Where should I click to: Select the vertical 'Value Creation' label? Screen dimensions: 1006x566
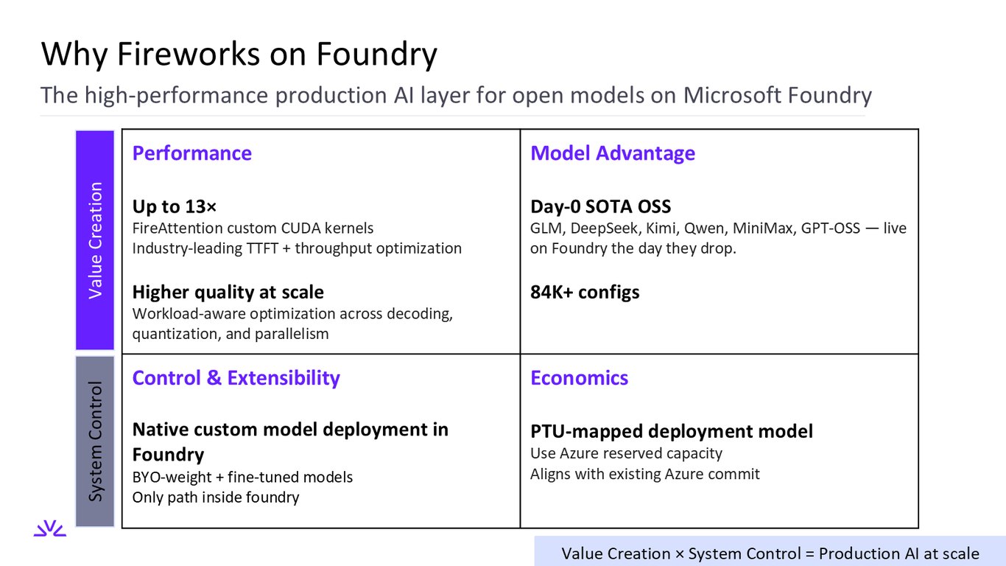[95, 240]
